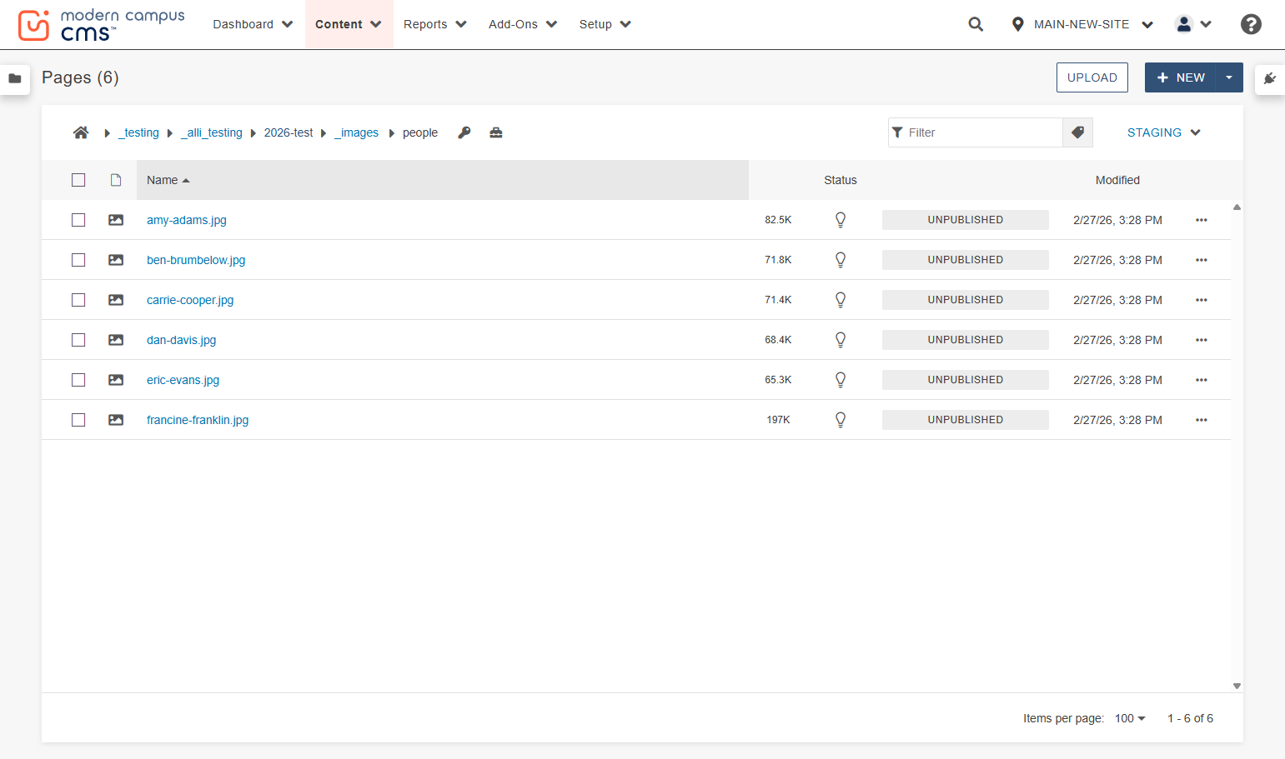Click lightbulb status for francine-franklin.jpg
Image resolution: width=1285 pixels, height=759 pixels.
point(841,420)
